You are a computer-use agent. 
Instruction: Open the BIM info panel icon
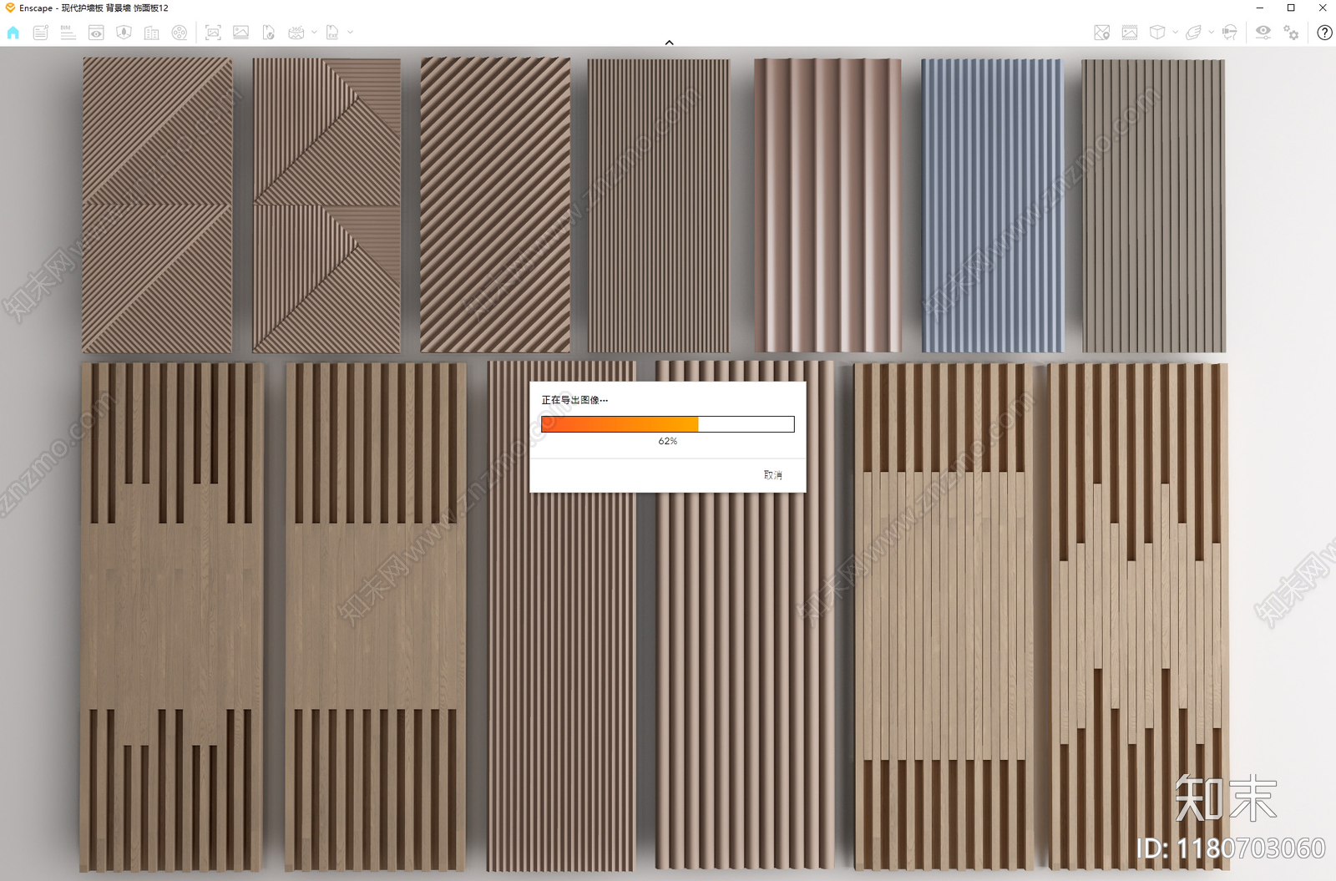(68, 33)
